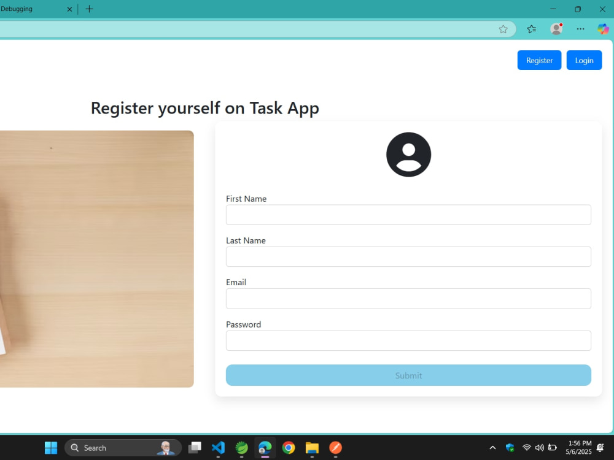614x460 pixels.
Task: Open the volume speaker tray icon
Action: tap(539, 448)
